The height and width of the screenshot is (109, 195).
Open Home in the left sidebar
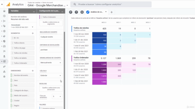4,11
